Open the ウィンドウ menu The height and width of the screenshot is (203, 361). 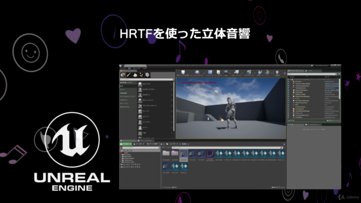click(x=137, y=68)
